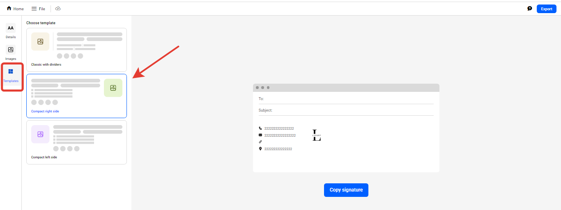Screen dimensions: 561x210
Task: Click the phone number text beside phone icon
Action: (x=279, y=128)
